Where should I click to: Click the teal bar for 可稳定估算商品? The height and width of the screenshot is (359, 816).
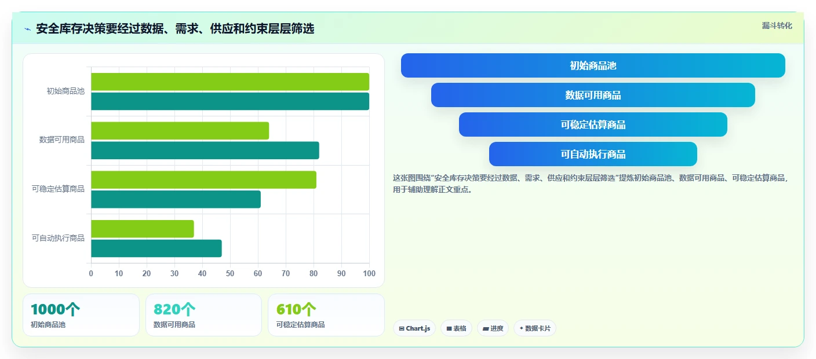click(x=176, y=199)
